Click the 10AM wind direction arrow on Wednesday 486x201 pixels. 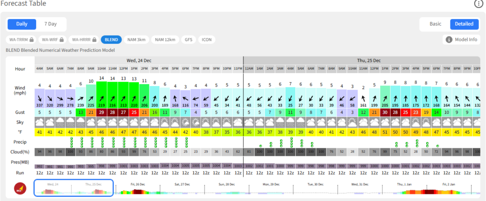click(102, 97)
